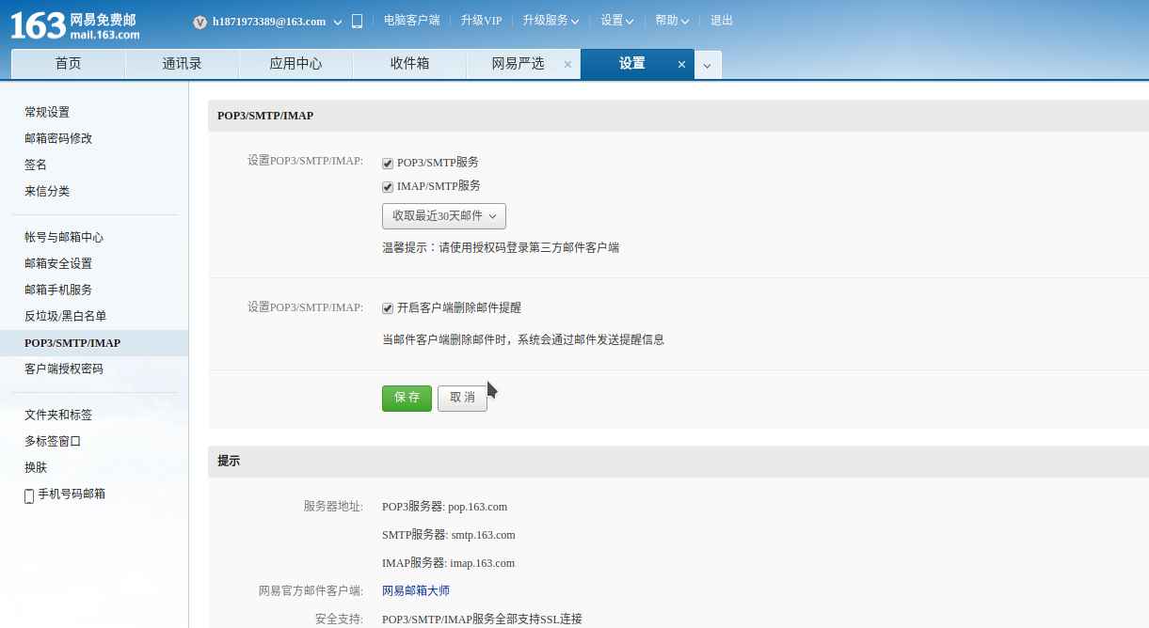1149x628 pixels.
Task: Click the green 保存 button
Action: tap(407, 398)
